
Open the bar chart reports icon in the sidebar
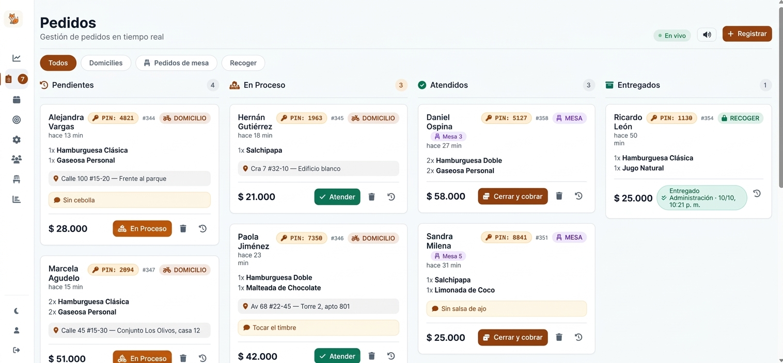(17, 199)
